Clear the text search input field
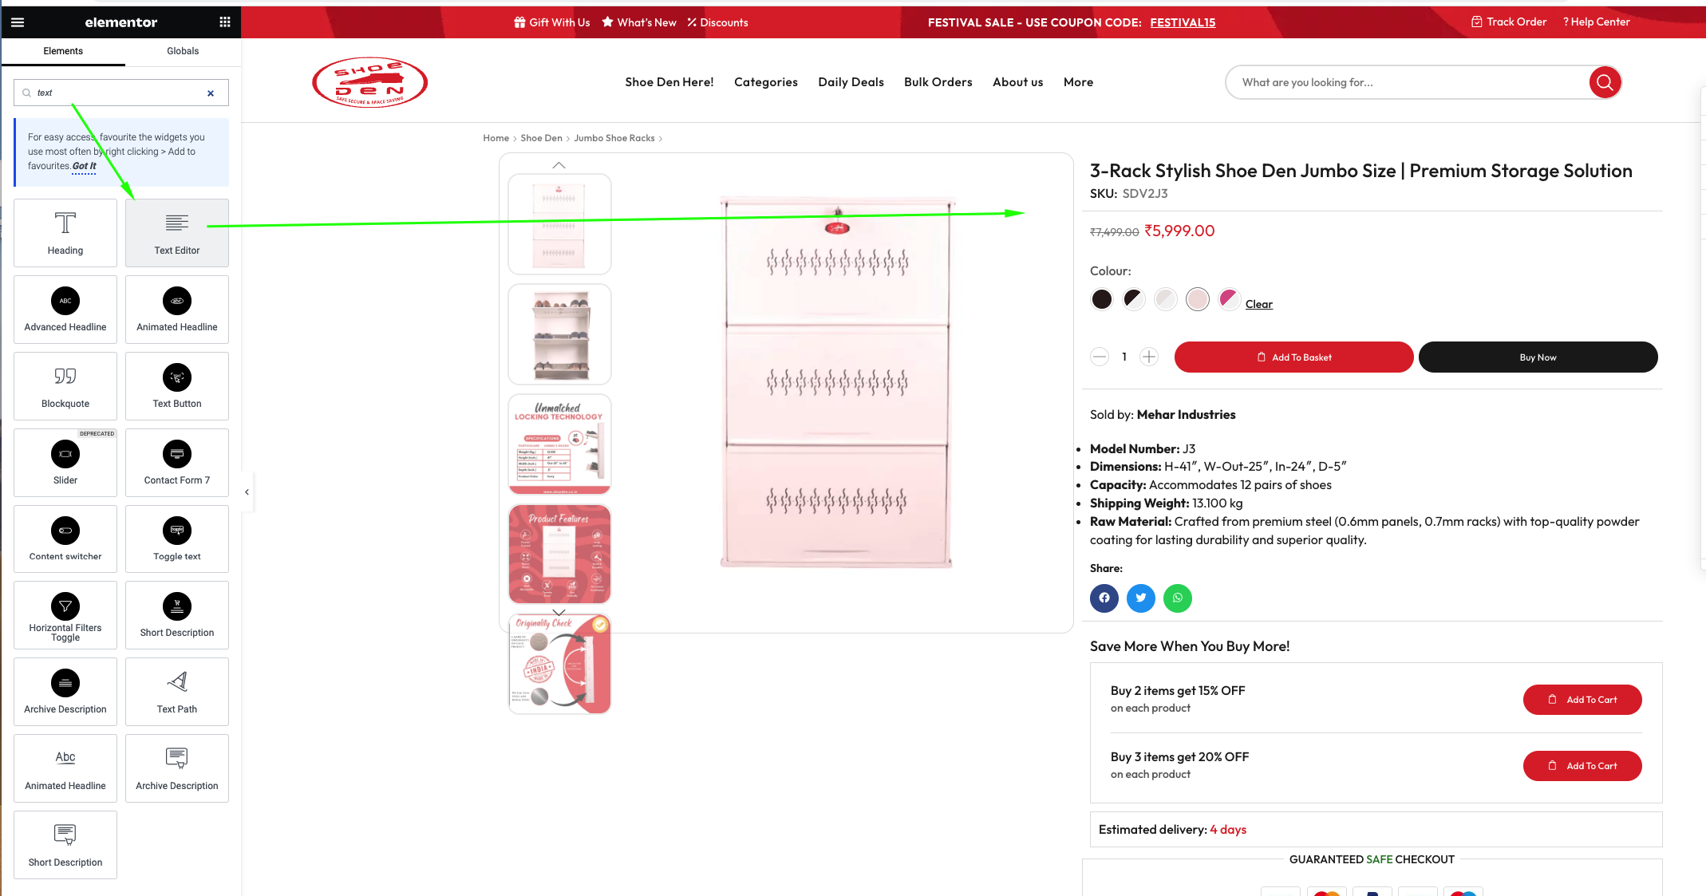 click(x=210, y=93)
